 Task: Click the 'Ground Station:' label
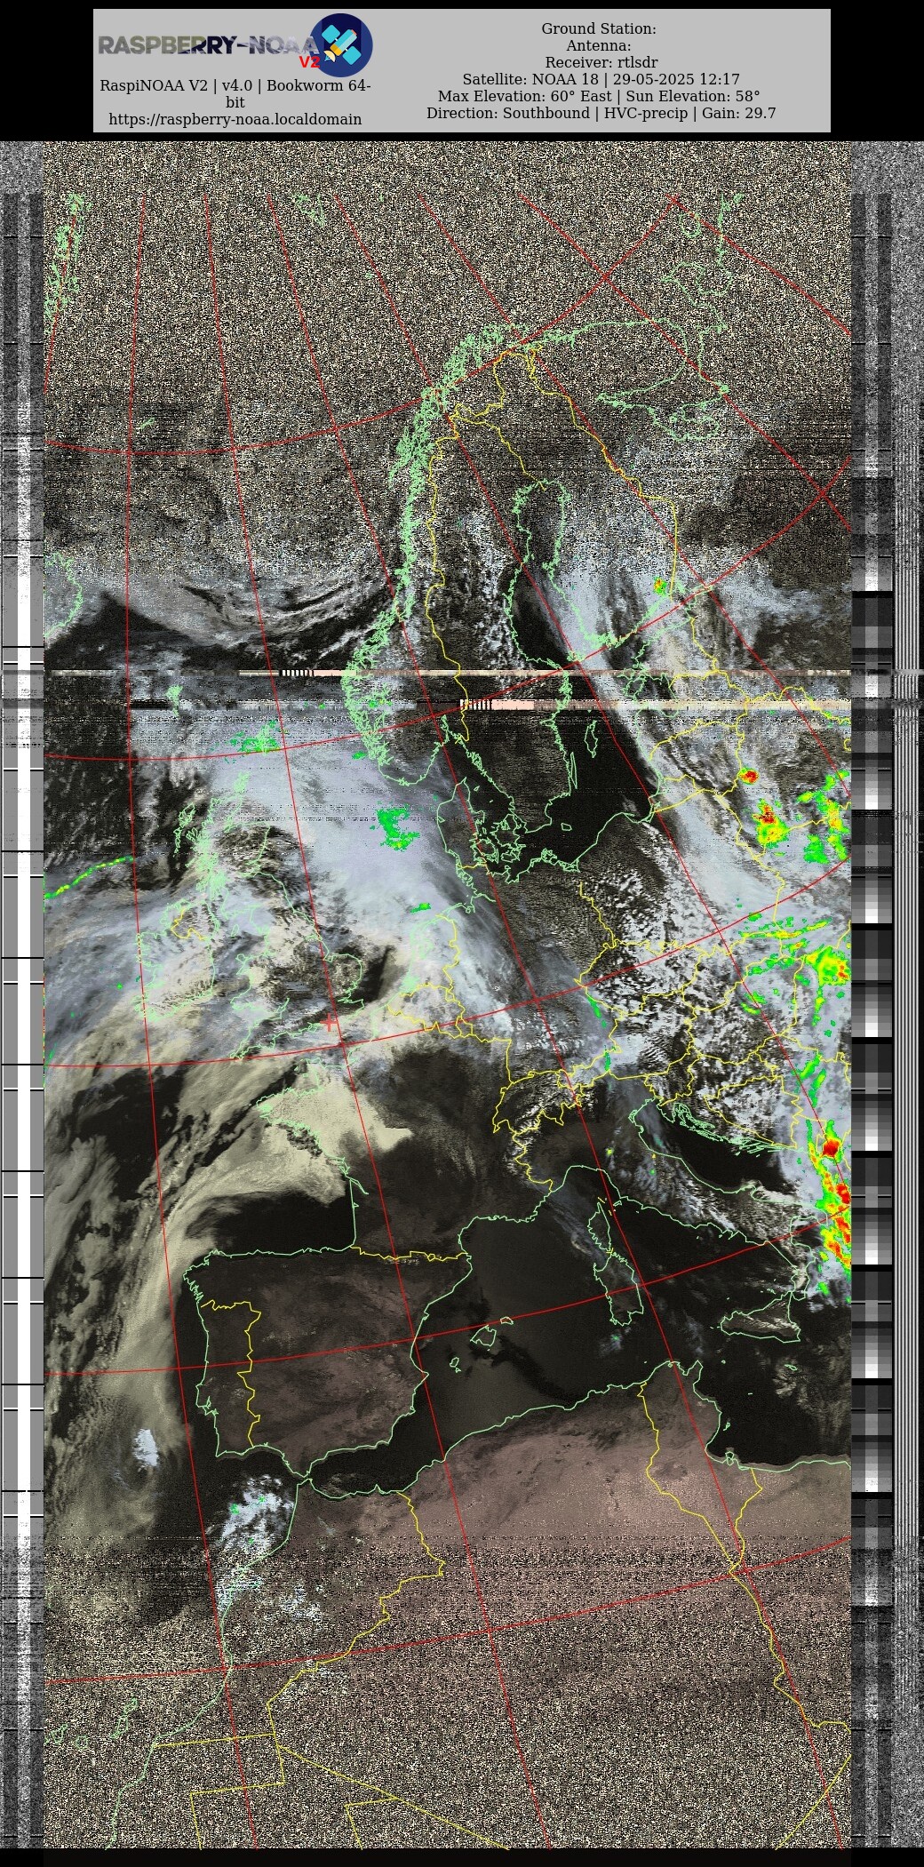pyautogui.click(x=599, y=28)
